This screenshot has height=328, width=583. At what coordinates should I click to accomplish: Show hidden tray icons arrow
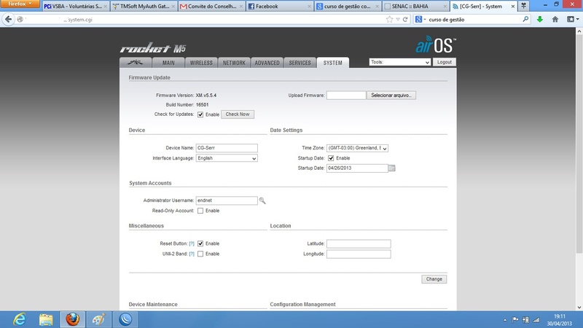[505, 320]
